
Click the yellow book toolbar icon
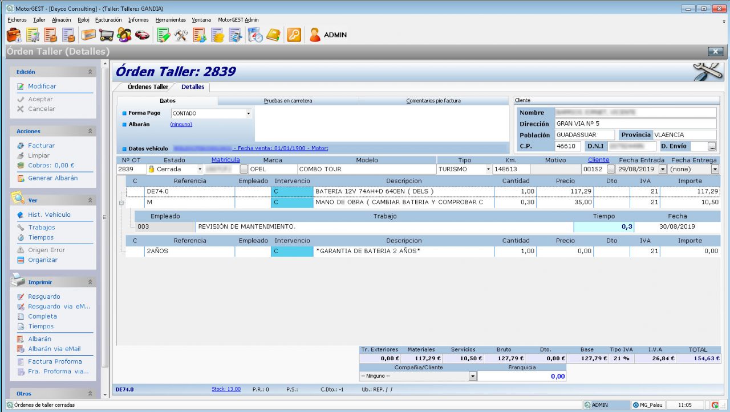point(274,35)
